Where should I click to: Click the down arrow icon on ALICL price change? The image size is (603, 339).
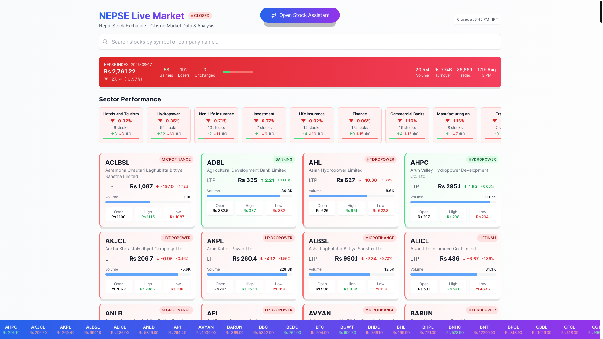[x=464, y=259]
